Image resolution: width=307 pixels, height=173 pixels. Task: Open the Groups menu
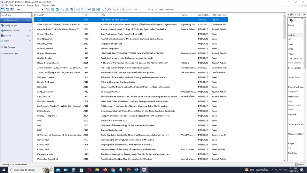30,5
